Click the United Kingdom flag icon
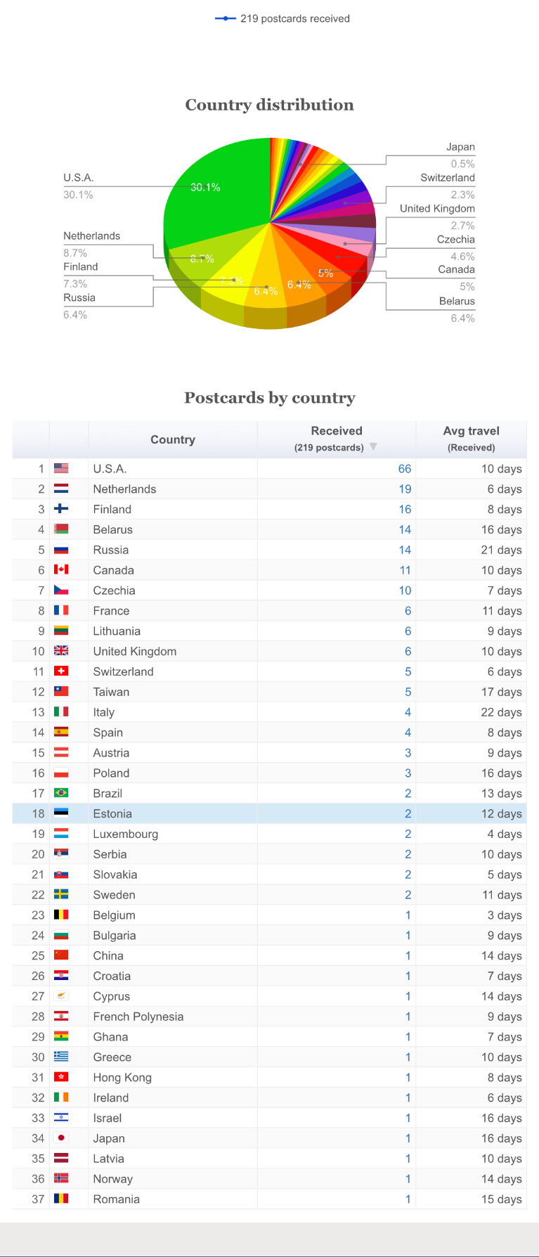The height and width of the screenshot is (1257, 539). coord(61,651)
